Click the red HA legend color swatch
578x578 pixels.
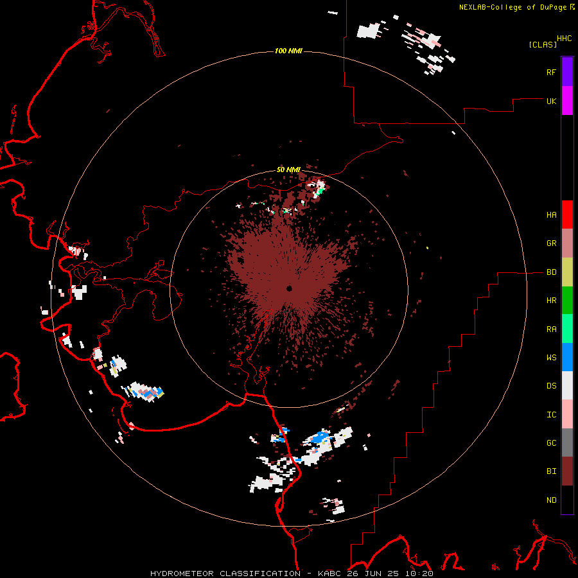tap(567, 215)
